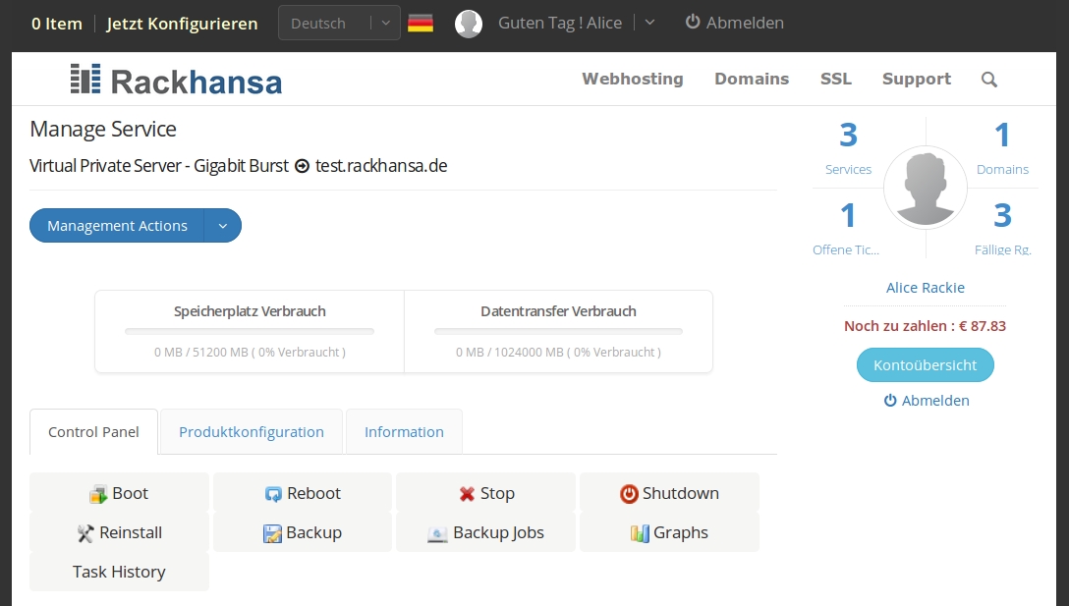Click the 0 Item cart link
Image resolution: width=1069 pixels, height=606 pixels.
(57, 24)
